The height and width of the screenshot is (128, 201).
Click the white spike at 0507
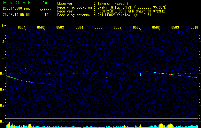coord(141,74)
